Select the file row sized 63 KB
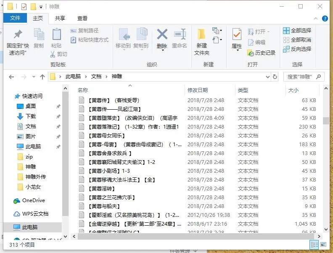333x253 pixels. pyautogui.click(x=197, y=100)
